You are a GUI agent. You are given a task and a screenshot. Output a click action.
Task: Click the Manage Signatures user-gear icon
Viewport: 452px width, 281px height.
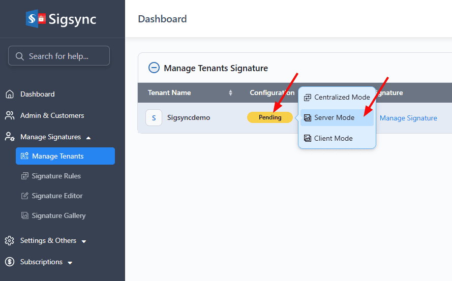pos(10,137)
